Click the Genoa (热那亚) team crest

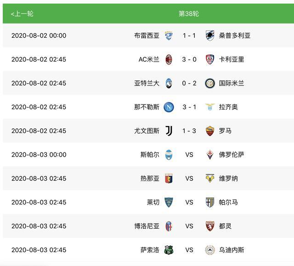[169, 179]
